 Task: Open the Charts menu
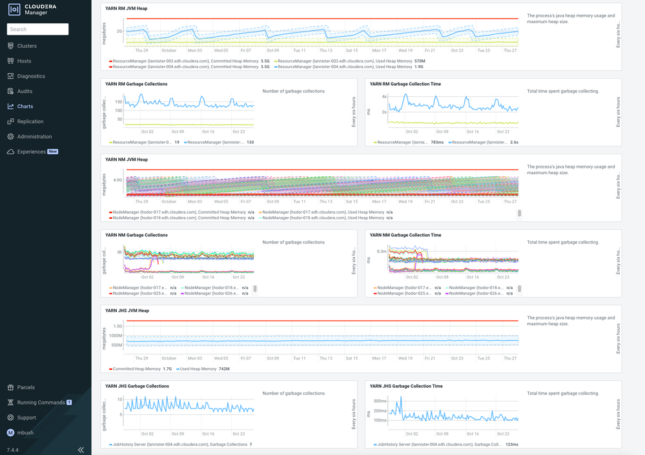pyautogui.click(x=25, y=106)
